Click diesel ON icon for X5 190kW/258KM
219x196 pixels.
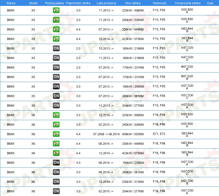click(56, 87)
